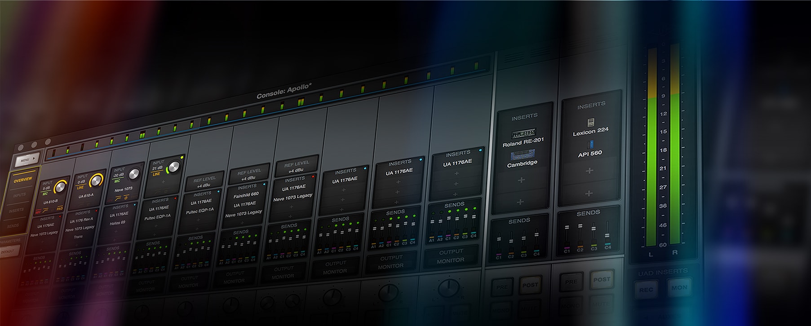This screenshot has height=326, width=811.
Task: Open the Helios 69 insert
Action: point(117,223)
